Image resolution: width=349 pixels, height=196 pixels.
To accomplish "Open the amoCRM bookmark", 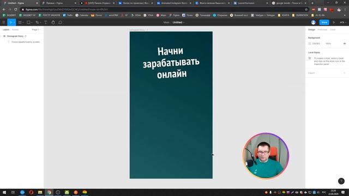I will tap(111, 15).
